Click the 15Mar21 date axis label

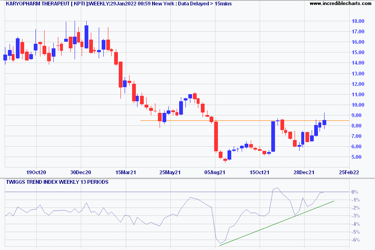point(125,172)
